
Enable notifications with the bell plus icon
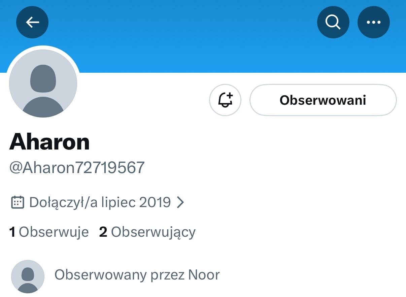pyautogui.click(x=225, y=100)
